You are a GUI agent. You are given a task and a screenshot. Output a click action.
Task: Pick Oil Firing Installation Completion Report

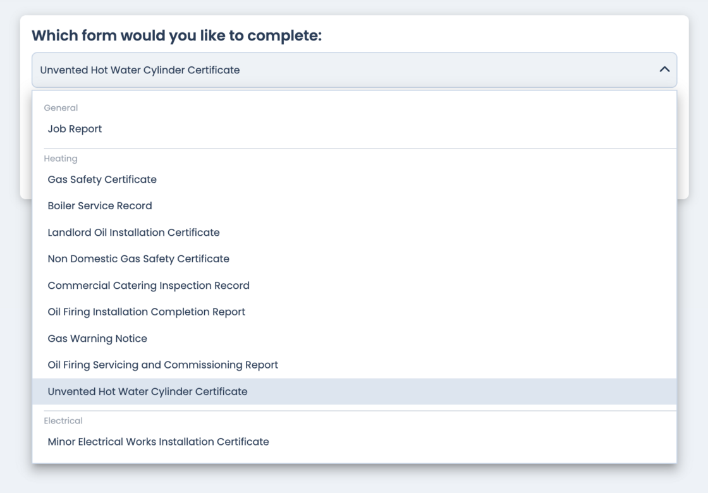point(146,312)
